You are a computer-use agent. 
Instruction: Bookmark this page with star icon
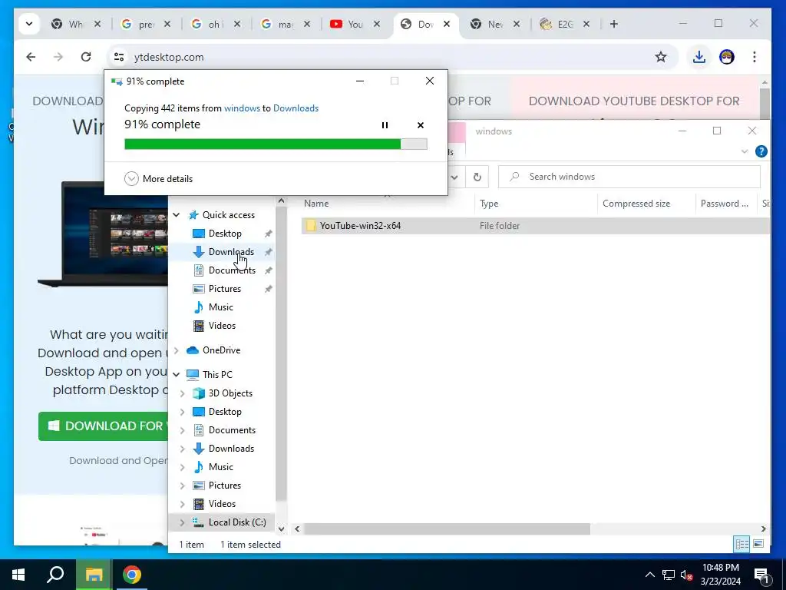(x=661, y=57)
